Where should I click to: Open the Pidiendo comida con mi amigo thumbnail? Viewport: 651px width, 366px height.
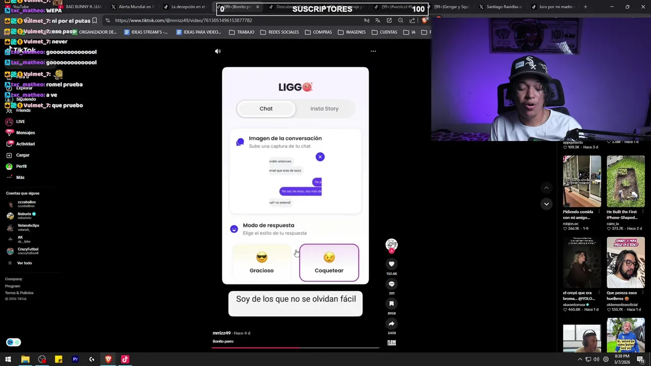(582, 181)
